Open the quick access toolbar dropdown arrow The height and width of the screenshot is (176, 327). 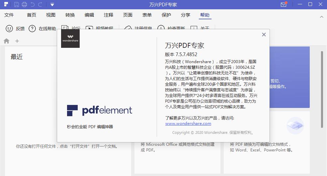(x=52, y=5)
